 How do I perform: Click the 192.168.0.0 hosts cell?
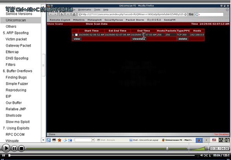[x=197, y=35]
